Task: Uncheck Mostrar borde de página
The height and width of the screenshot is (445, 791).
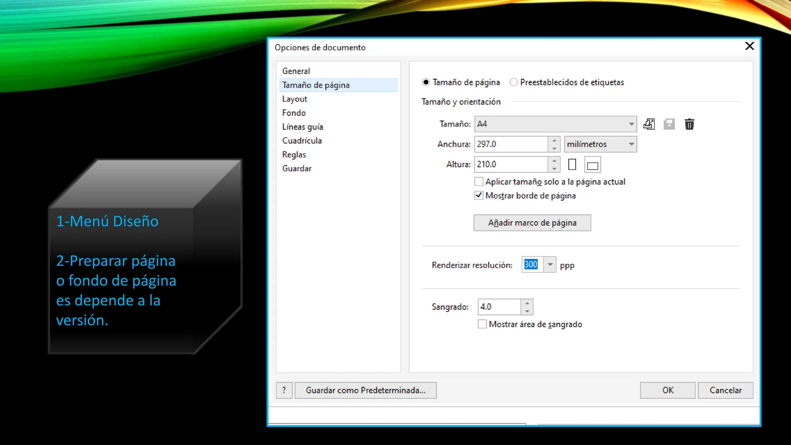Action: 479,195
